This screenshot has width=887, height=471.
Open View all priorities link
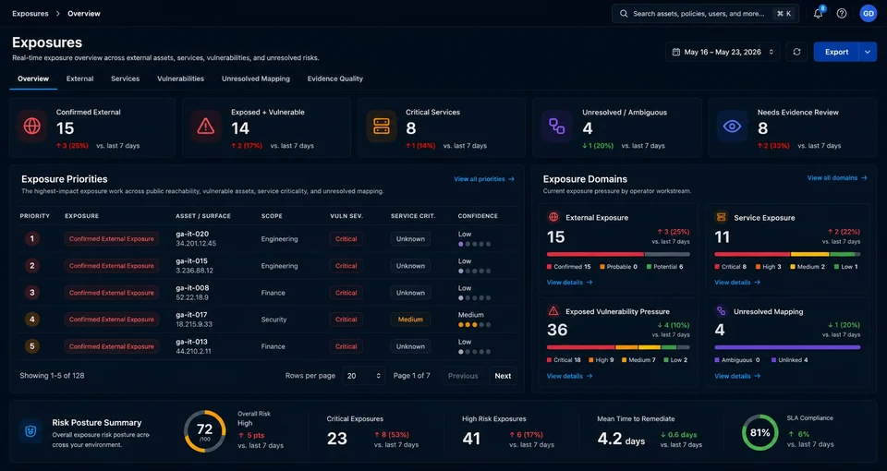point(484,179)
